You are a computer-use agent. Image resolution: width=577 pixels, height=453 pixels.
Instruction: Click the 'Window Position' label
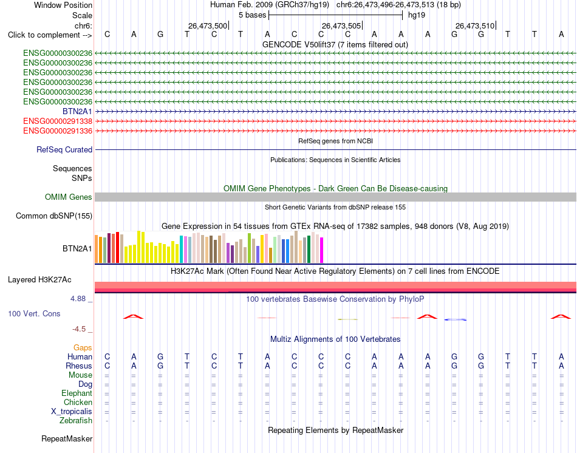coord(63,5)
